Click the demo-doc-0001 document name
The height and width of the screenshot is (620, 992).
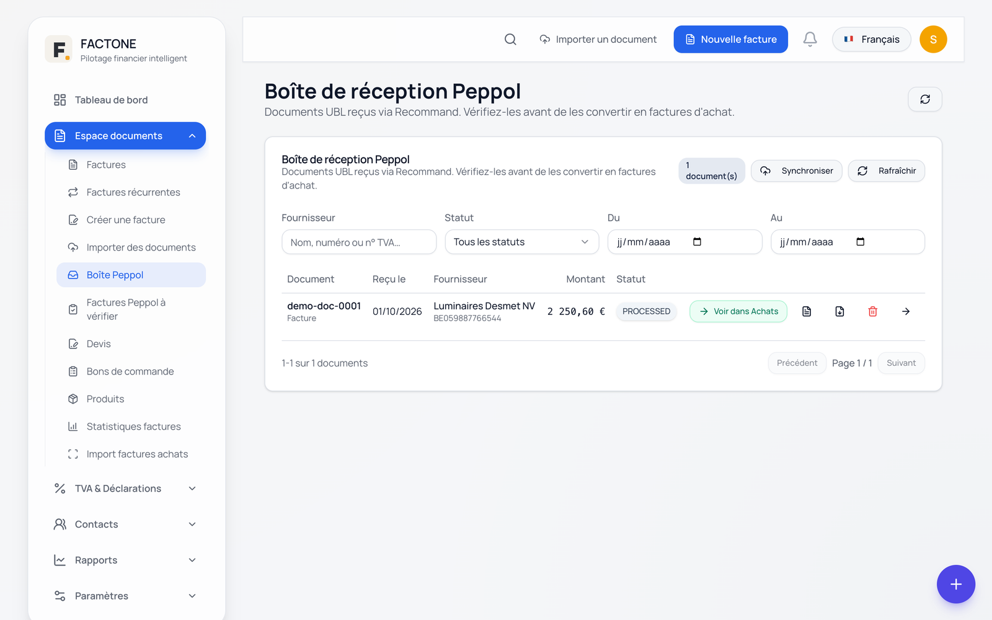click(324, 306)
